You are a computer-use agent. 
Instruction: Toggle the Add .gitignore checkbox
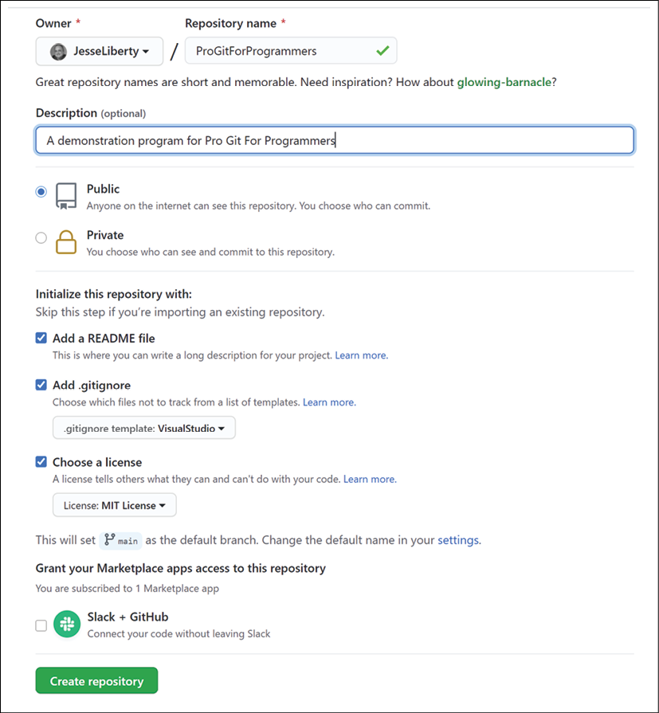tap(41, 385)
